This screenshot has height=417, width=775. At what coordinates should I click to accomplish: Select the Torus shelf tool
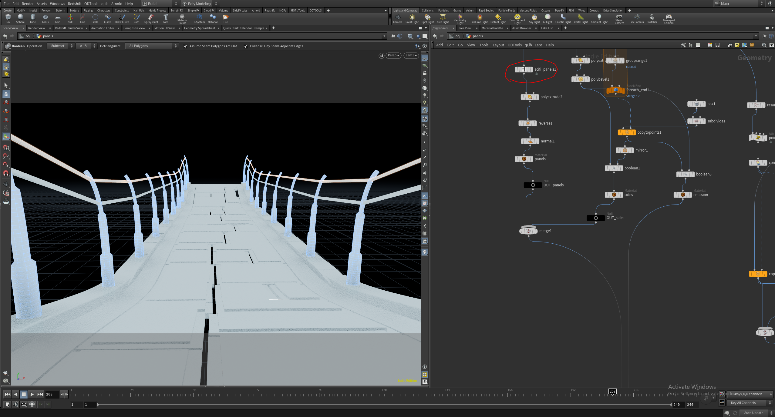pyautogui.click(x=45, y=19)
